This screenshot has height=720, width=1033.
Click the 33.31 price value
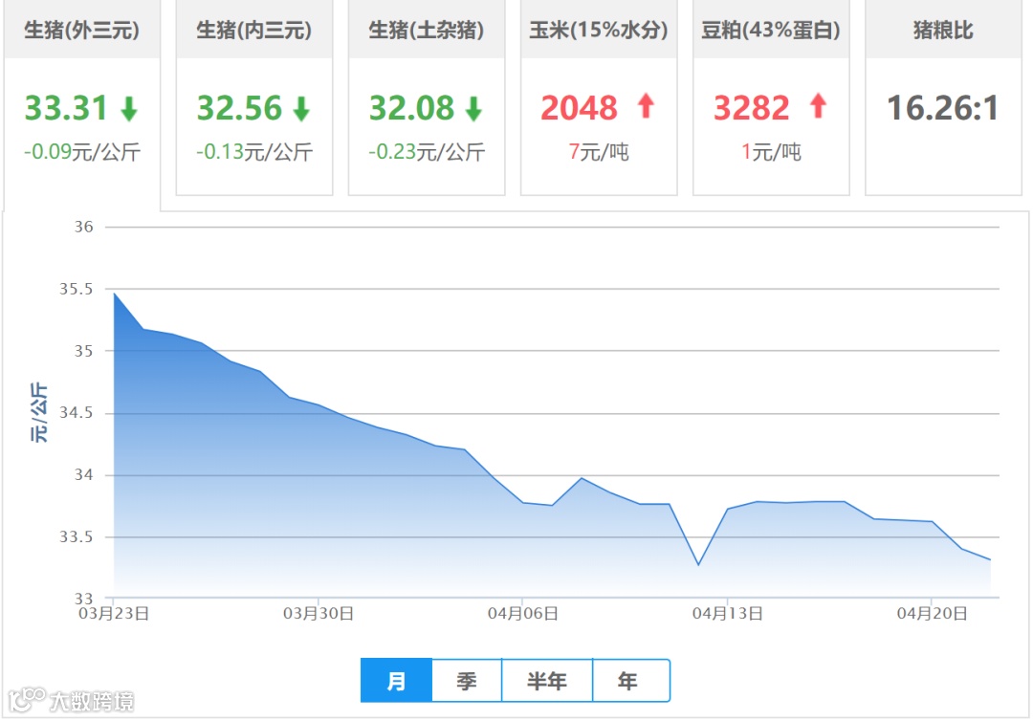click(66, 109)
